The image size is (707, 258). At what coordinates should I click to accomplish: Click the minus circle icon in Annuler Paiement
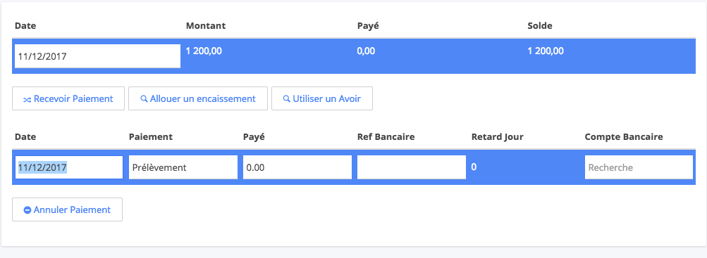[27, 210]
